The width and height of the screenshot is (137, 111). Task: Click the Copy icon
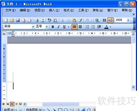pyautogui.click(x=68, y=20)
